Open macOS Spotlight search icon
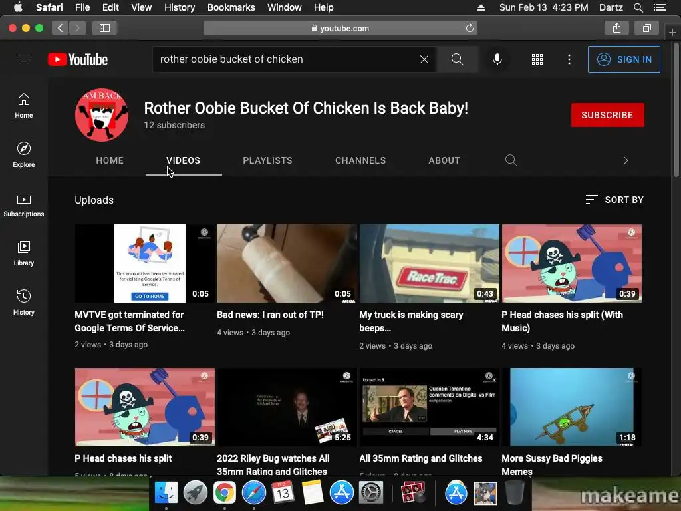681x511 pixels. 638,7
